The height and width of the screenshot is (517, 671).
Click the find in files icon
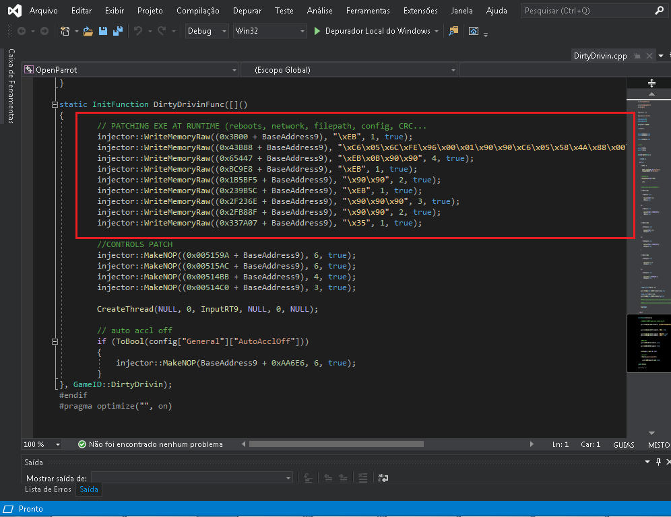[453, 31]
